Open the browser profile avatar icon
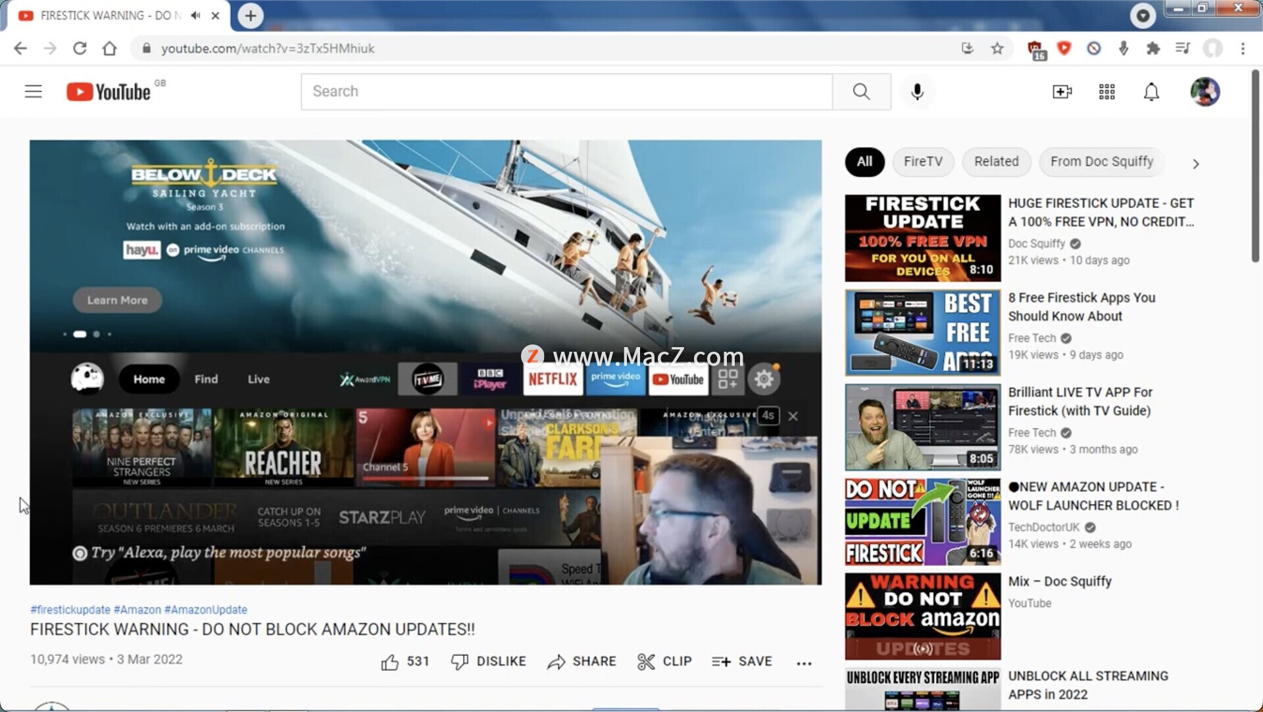Viewport: 1263px width, 712px height. 1212,48
